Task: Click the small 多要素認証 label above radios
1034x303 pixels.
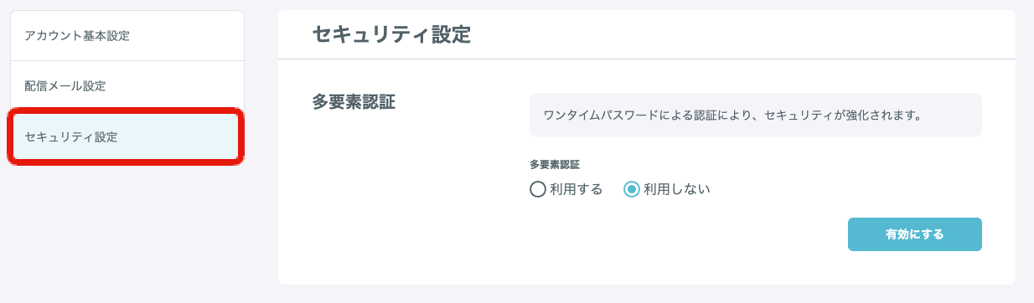Action: [555, 165]
